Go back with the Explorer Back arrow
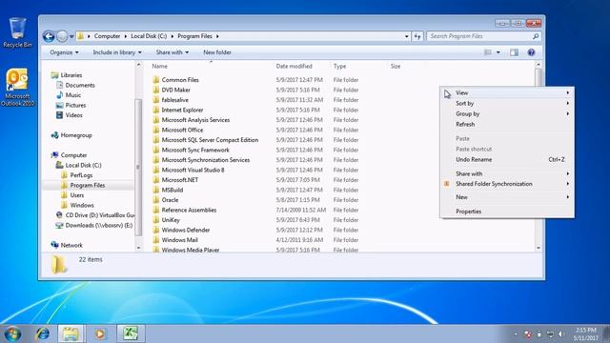The image size is (610, 343). (49, 36)
